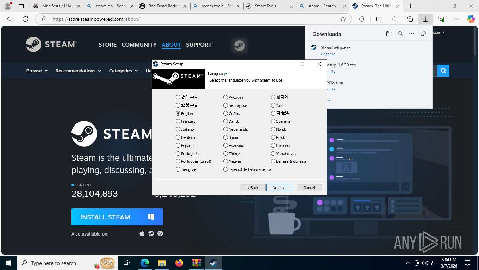Toggle split screen icon in toolbar
This screenshot has width=479, height=270.
(x=379, y=19)
